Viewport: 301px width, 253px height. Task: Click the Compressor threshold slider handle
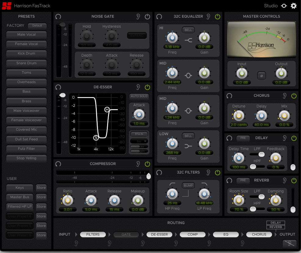[149, 176]
